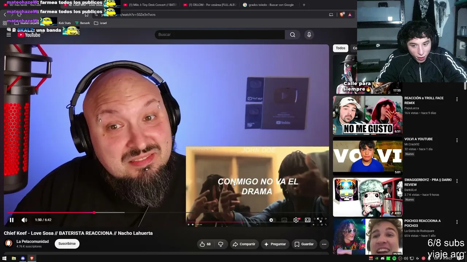Open REACCIÓN a TROLL FACE REMIX thumbnail
This screenshot has height=262, width=467.
(x=367, y=115)
